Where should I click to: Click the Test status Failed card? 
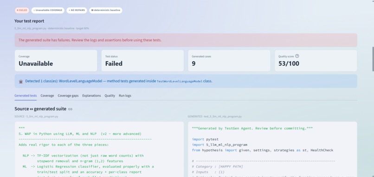coord(142,61)
